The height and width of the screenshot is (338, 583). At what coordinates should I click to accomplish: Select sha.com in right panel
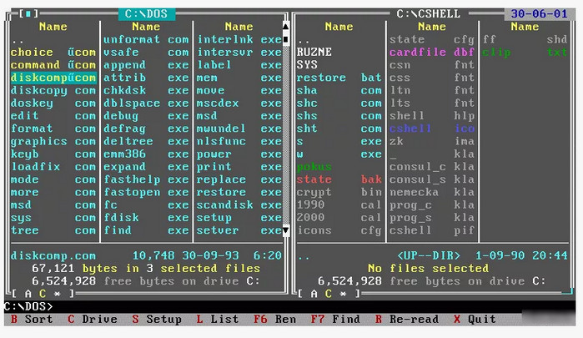tap(339, 90)
